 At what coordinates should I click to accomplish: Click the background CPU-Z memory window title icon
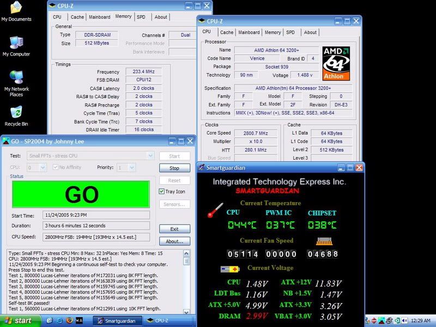(52, 5)
